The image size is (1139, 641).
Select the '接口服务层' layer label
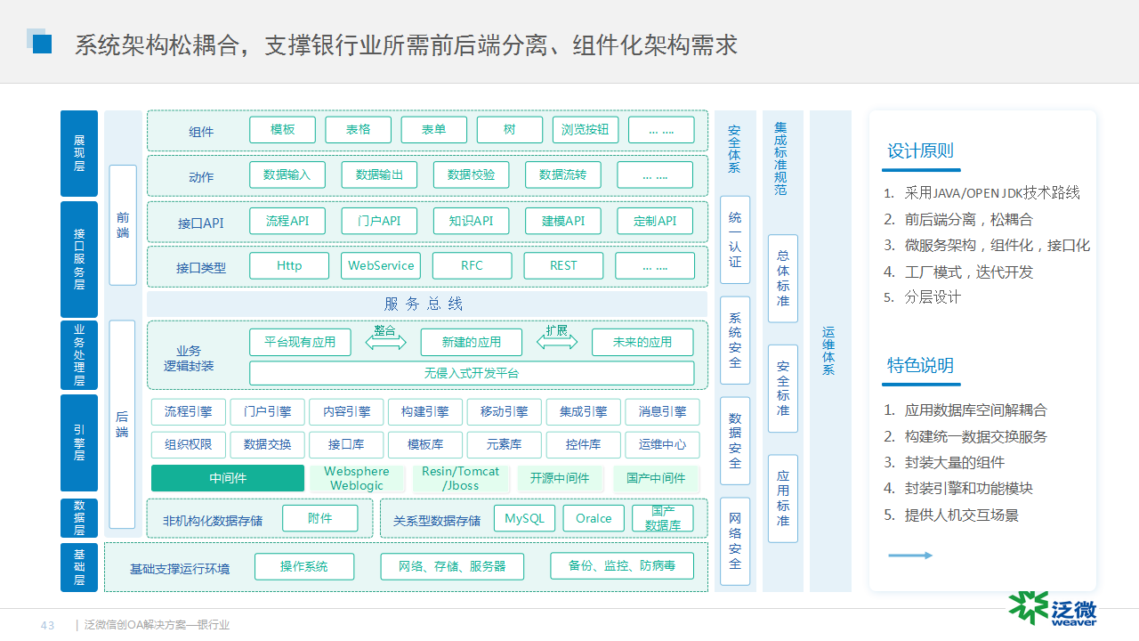(79, 259)
